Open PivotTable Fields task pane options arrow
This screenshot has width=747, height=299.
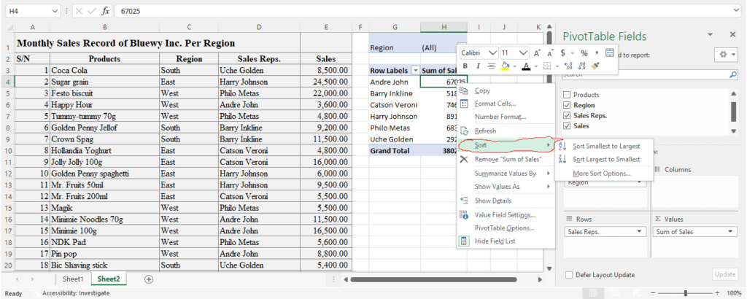pos(710,35)
